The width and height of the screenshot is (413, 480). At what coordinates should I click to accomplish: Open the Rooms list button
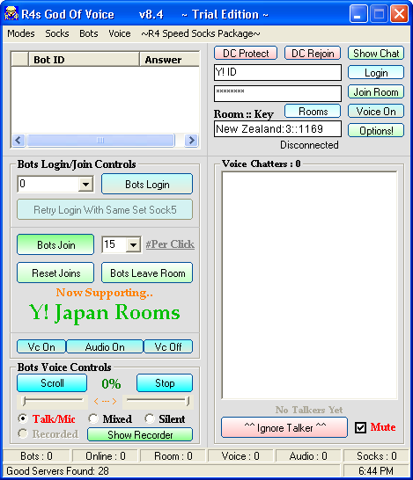click(x=313, y=111)
